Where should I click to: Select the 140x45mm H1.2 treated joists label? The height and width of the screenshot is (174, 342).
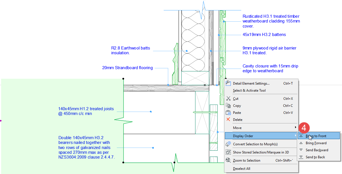tap(86, 111)
